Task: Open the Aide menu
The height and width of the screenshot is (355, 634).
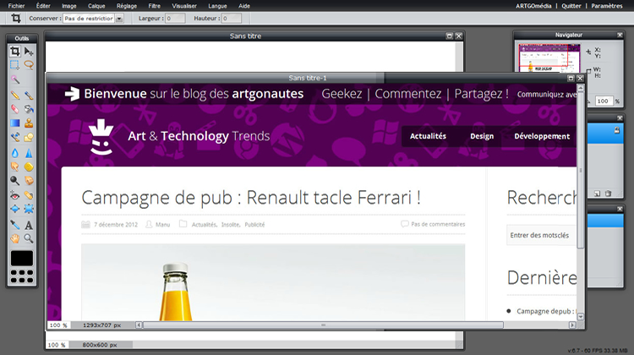Action: [244, 6]
